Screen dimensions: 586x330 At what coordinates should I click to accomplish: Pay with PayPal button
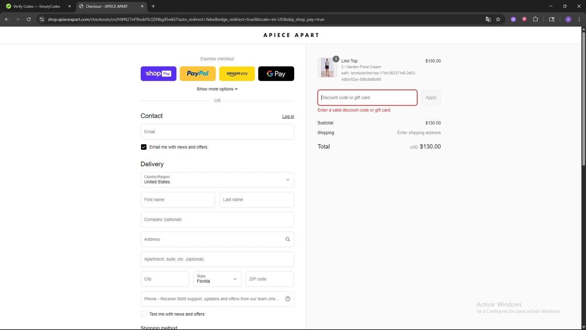coord(198,74)
